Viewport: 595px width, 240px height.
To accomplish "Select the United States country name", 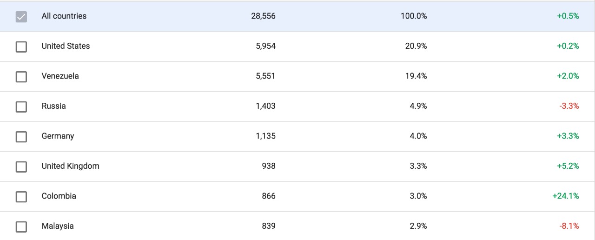I will 66,46.
